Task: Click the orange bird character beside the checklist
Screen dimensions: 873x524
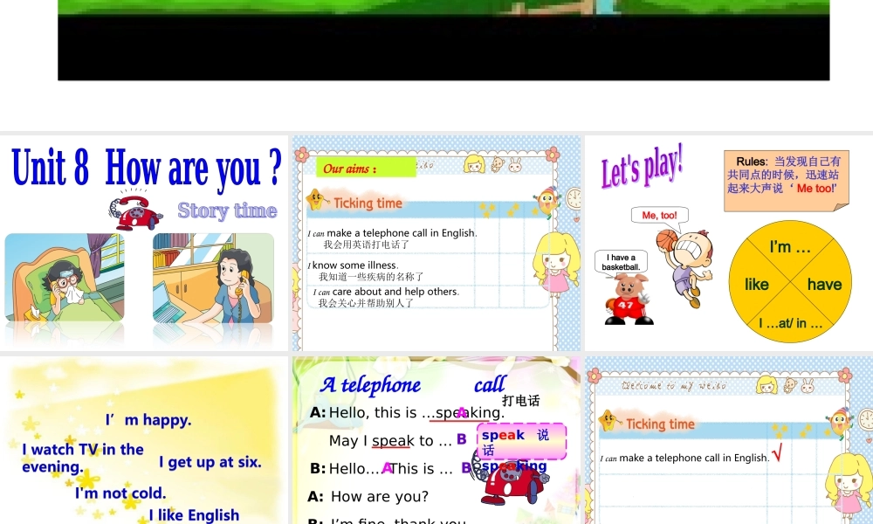Action: 546,203
